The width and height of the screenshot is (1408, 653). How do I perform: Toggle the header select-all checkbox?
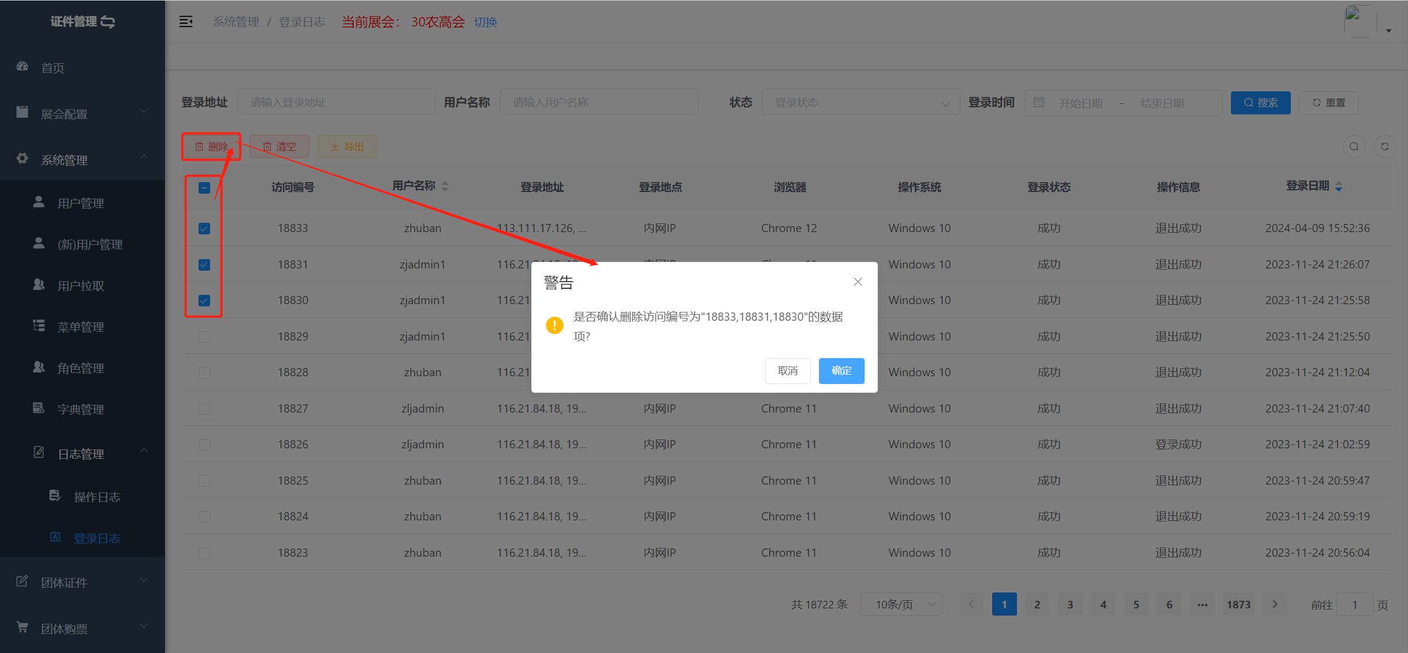(x=204, y=188)
